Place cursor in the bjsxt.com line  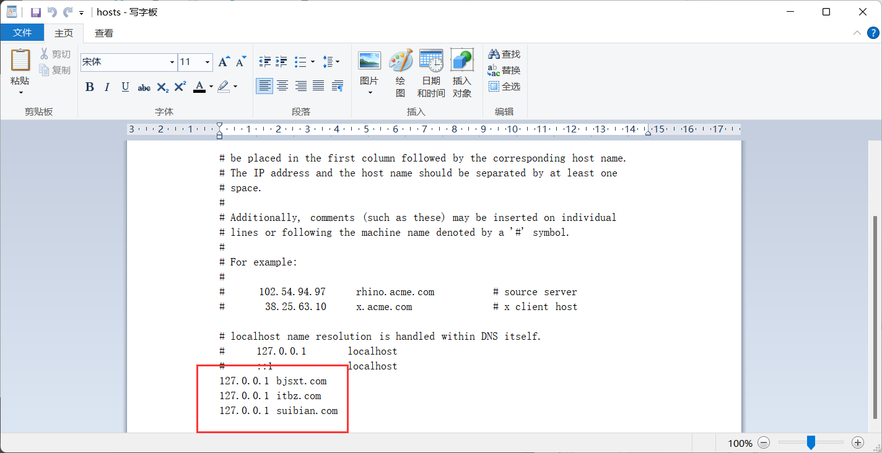[273, 381]
